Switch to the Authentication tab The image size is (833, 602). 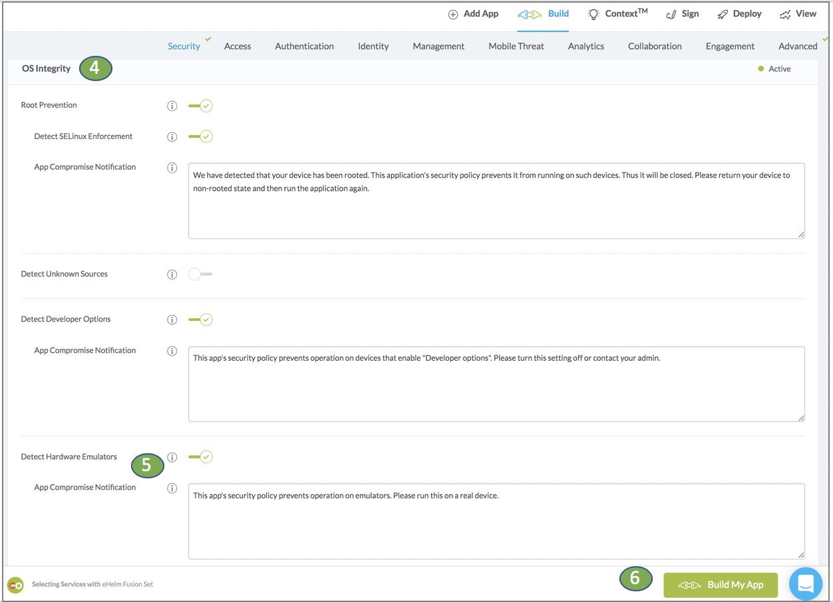[304, 46]
